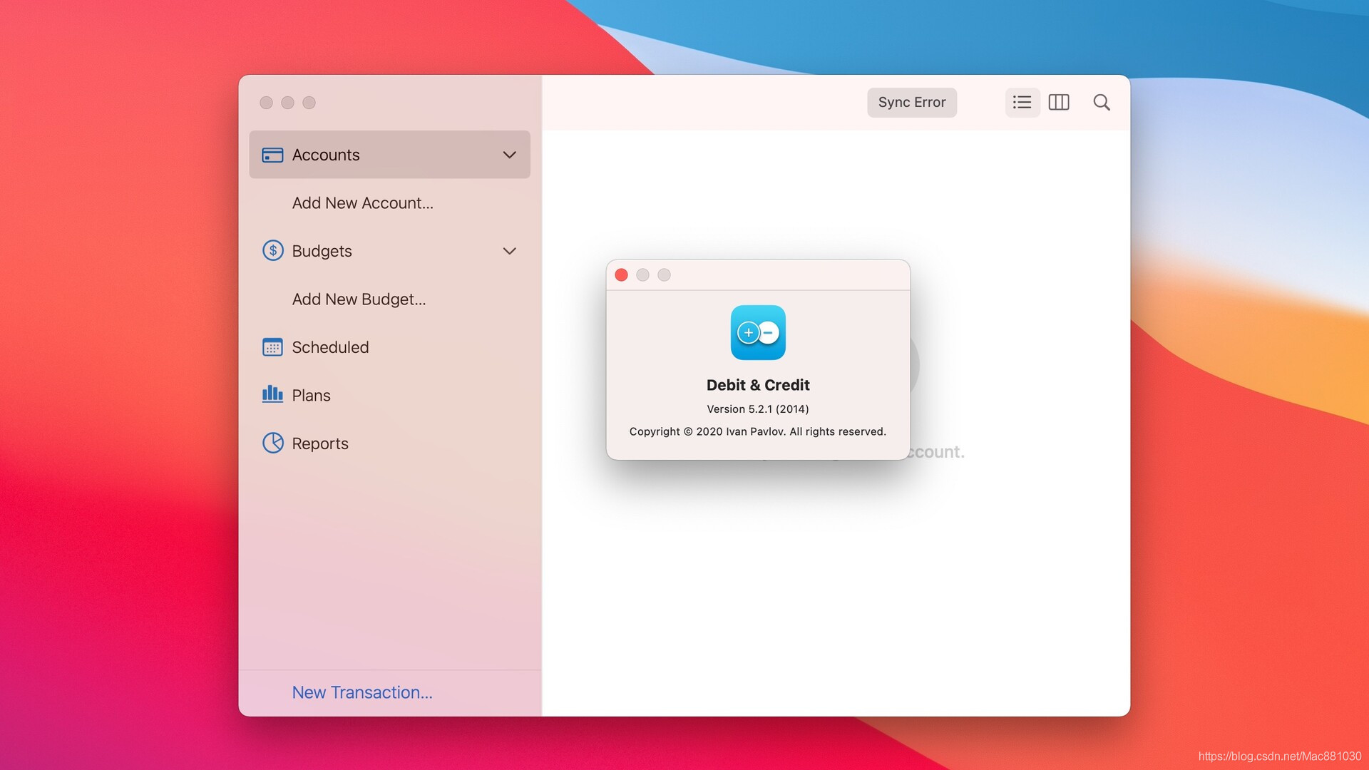The width and height of the screenshot is (1369, 770).
Task: Click the Scheduled sidebar icon
Action: (x=272, y=347)
